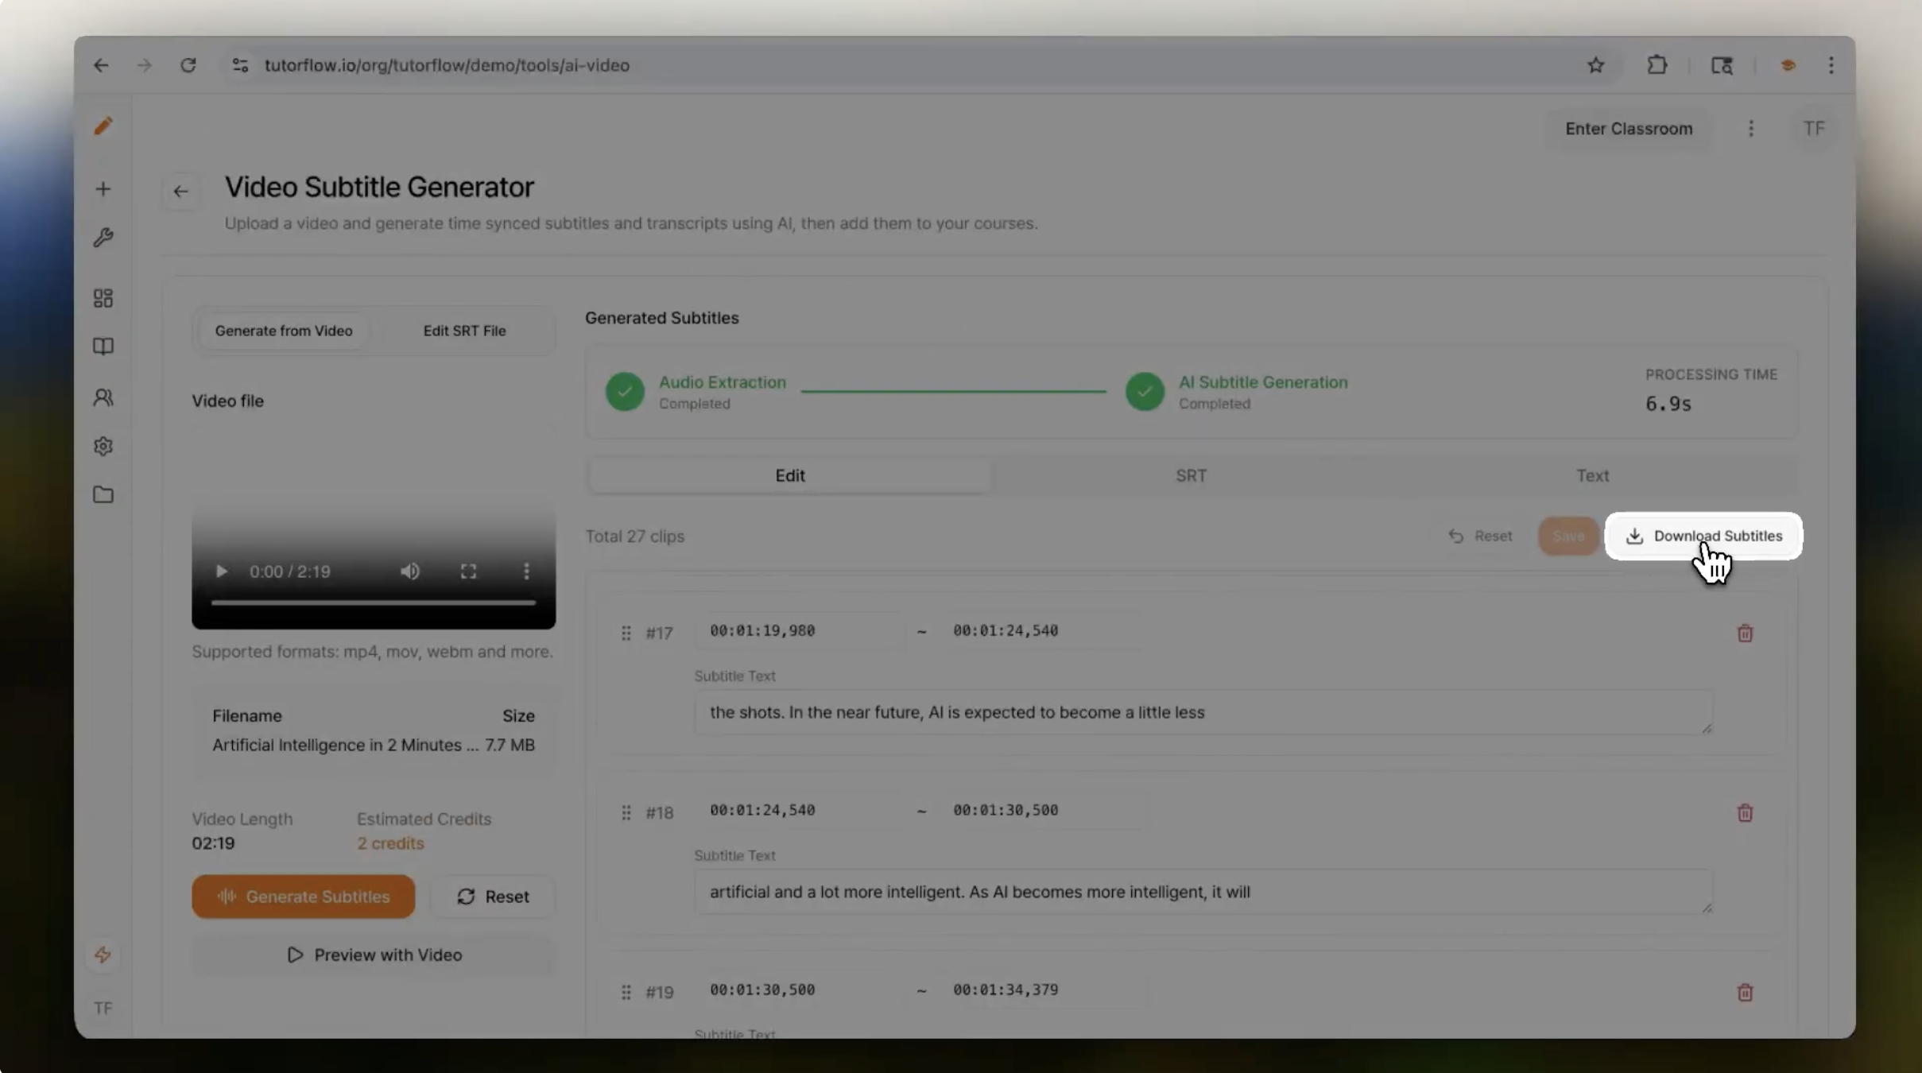Click the Download Subtitles button
The image size is (1922, 1073).
tap(1703, 536)
